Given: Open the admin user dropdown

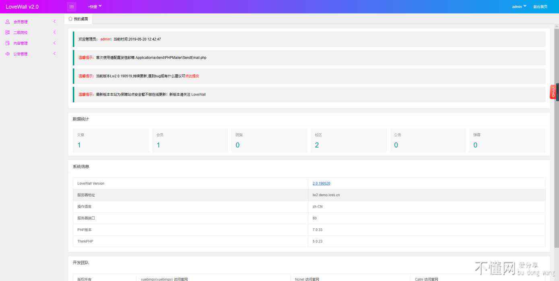Looking at the screenshot, I should pos(519,6).
